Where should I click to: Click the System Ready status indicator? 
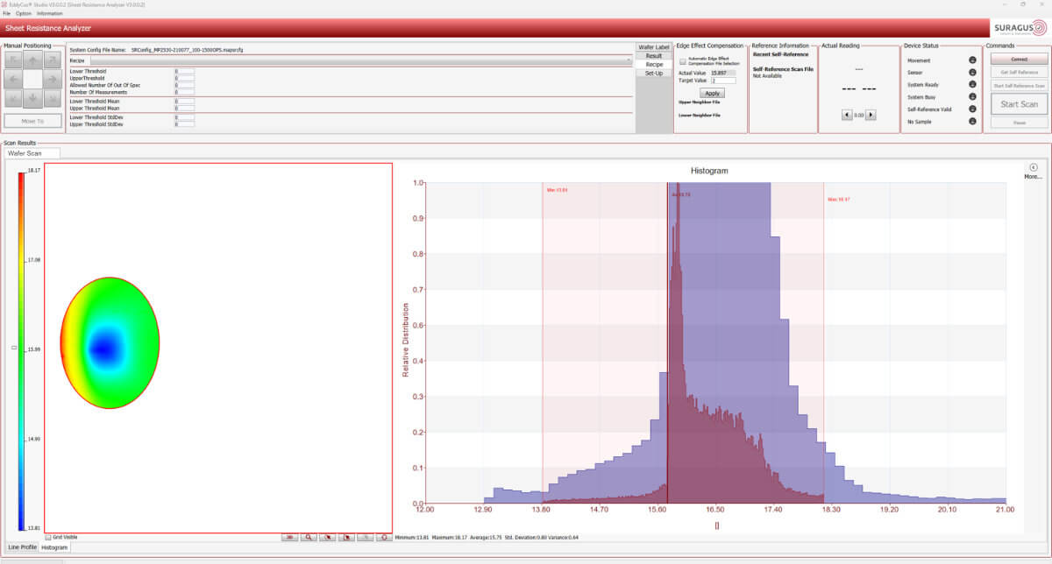(x=972, y=85)
